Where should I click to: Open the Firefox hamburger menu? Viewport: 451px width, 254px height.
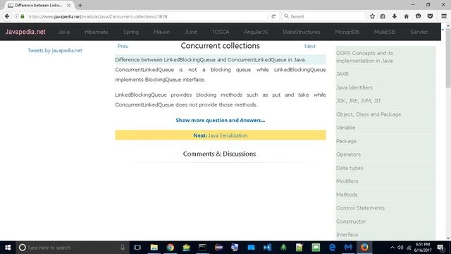[x=444, y=16]
